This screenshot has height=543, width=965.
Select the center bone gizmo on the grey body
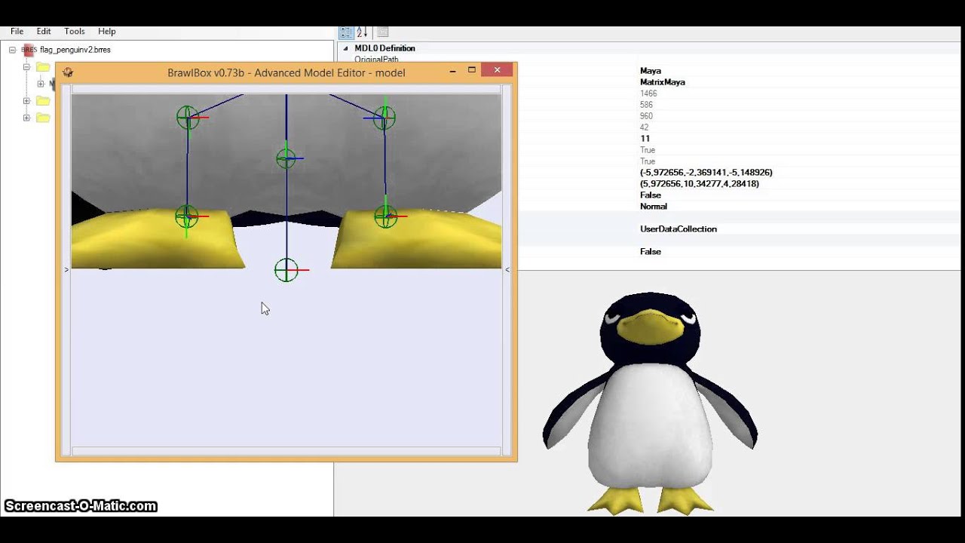click(286, 158)
